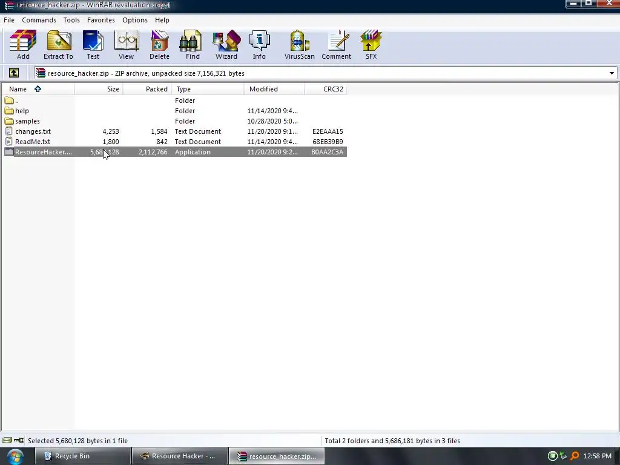Open the Commands menu
Image resolution: width=620 pixels, height=465 pixels.
point(39,20)
